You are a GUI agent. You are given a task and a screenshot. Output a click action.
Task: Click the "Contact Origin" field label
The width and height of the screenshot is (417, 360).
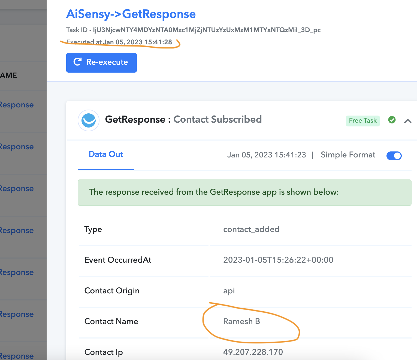click(112, 291)
